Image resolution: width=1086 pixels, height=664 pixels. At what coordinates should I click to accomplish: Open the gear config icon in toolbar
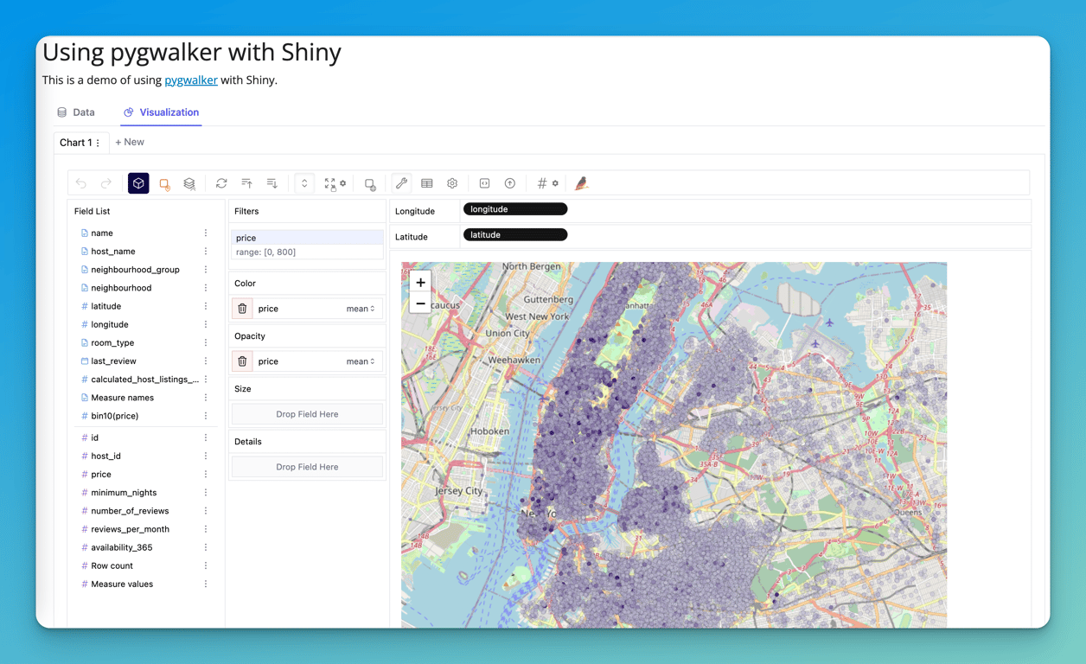[x=452, y=183]
